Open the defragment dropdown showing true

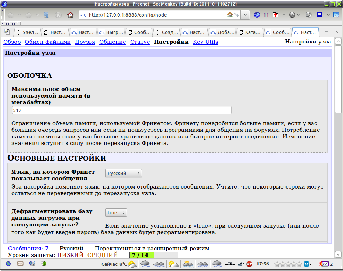(x=116, y=212)
